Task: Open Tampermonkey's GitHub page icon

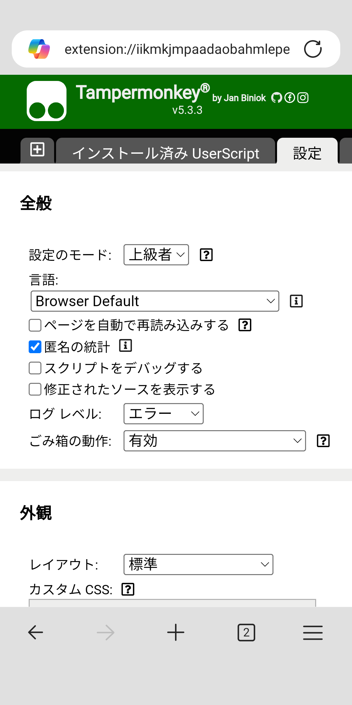Action: (276, 97)
